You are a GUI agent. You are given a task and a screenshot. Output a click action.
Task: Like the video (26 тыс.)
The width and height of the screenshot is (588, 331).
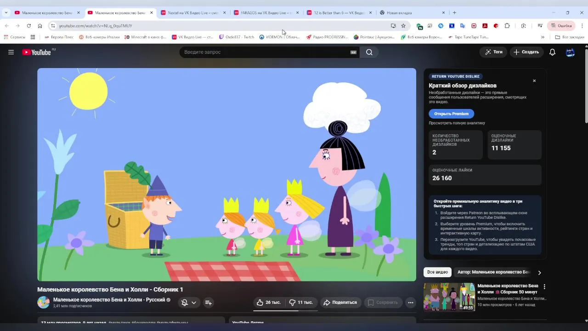(269, 302)
